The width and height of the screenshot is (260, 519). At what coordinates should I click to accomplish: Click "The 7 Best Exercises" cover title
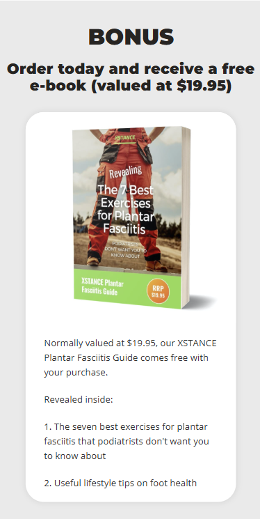click(125, 196)
